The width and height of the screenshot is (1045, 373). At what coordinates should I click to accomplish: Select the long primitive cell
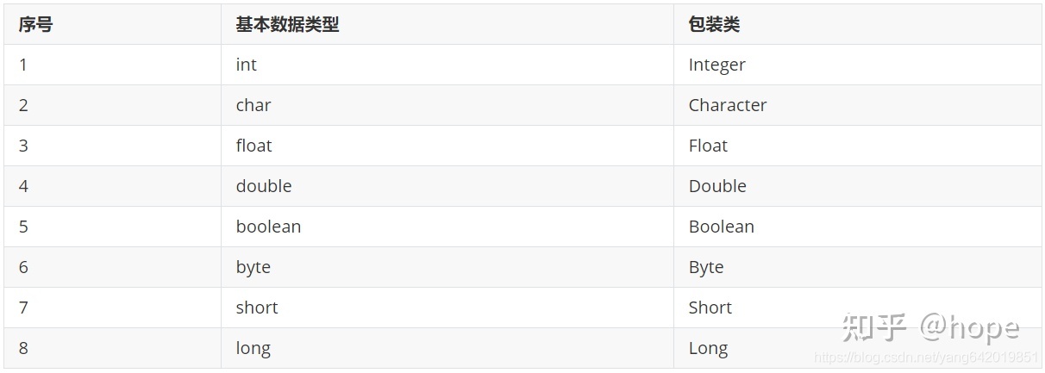pos(253,348)
